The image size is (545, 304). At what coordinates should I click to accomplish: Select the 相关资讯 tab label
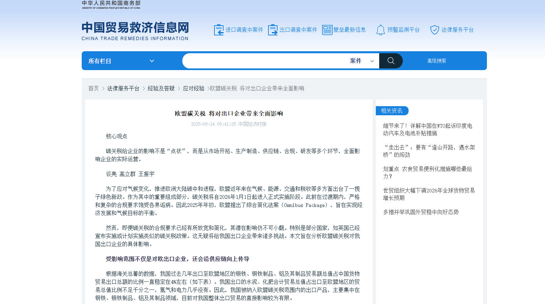click(x=392, y=111)
